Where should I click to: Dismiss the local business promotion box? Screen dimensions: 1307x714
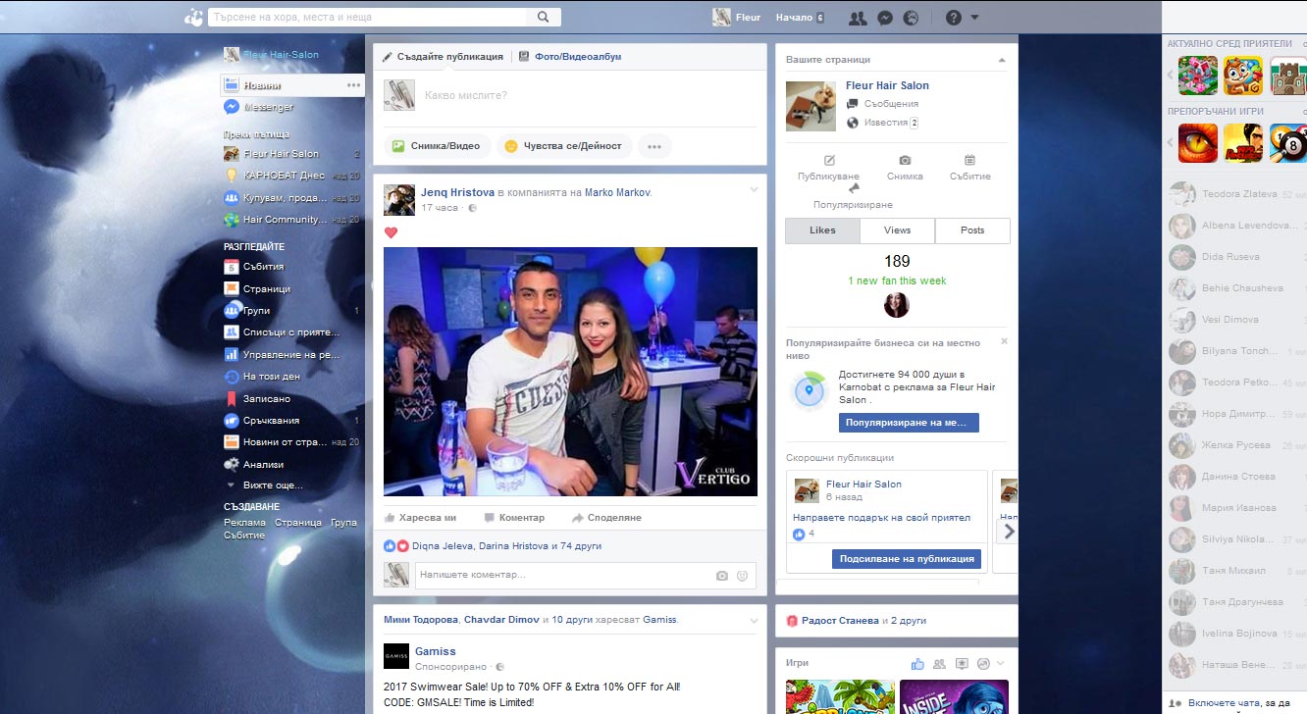tap(1004, 341)
